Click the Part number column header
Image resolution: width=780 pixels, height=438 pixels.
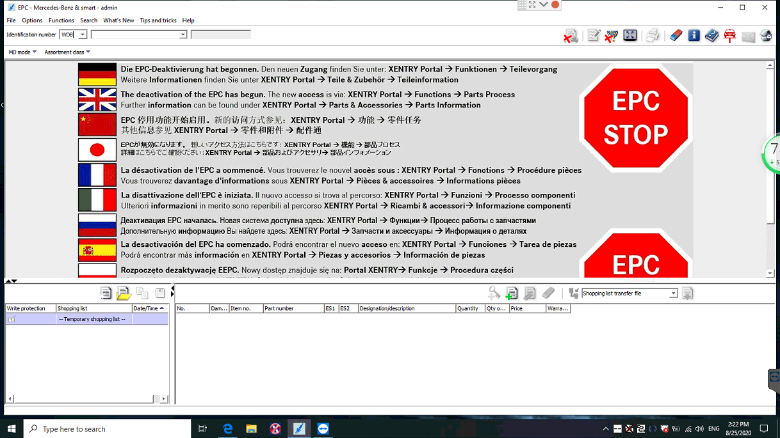[x=292, y=308]
